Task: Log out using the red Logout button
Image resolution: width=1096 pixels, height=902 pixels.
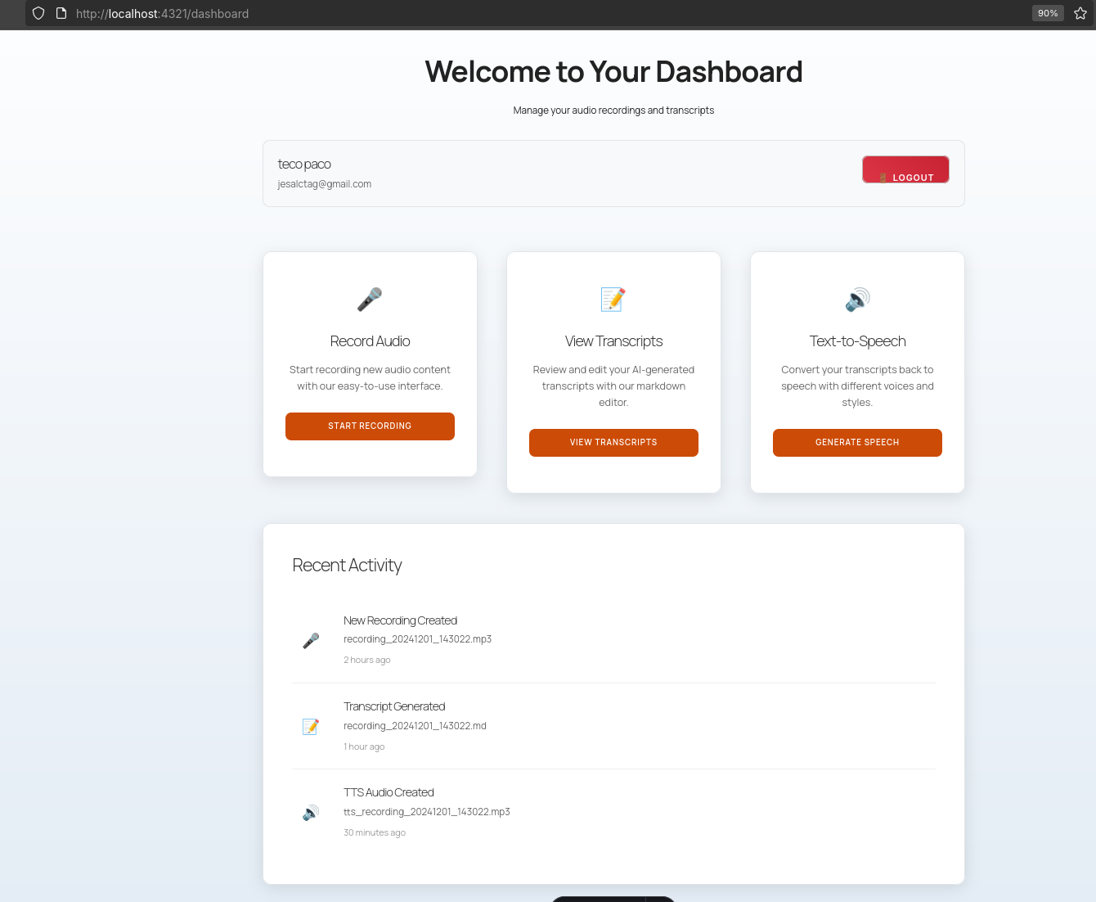Action: coord(905,169)
